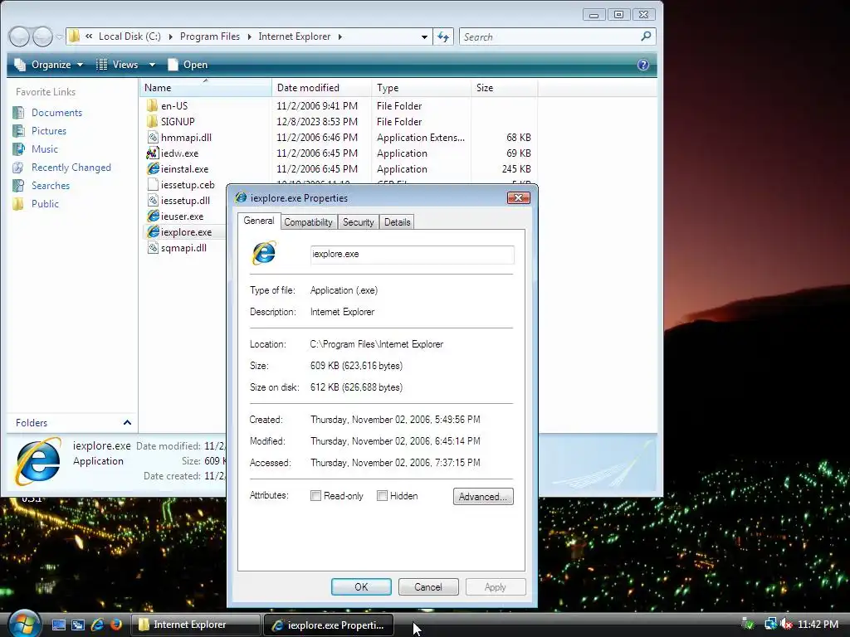
Task: Click the Forward navigation arrow in Explorer
Action: point(43,36)
